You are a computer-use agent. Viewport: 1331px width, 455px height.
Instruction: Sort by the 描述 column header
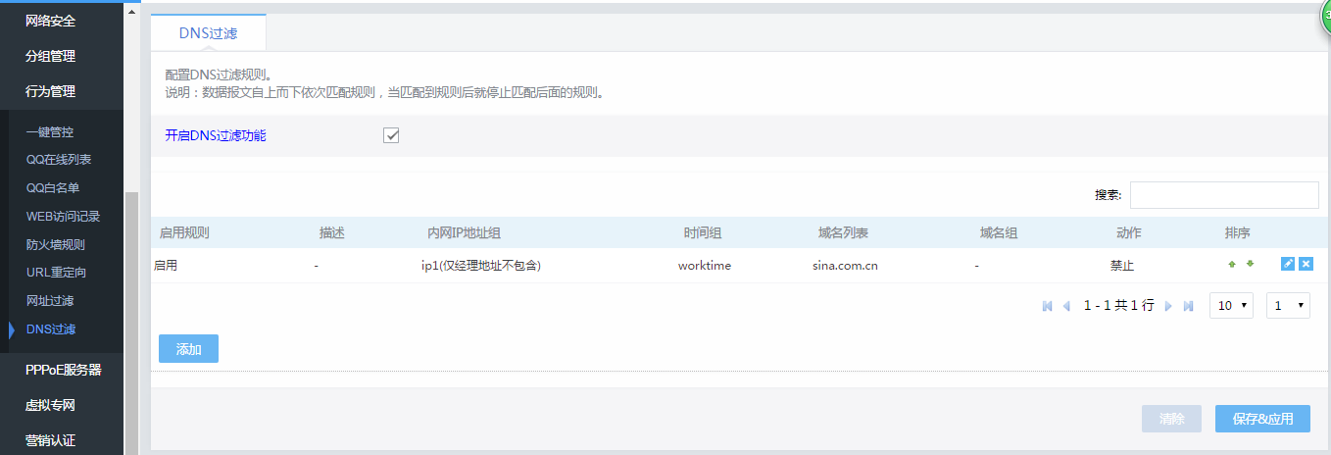[x=332, y=233]
